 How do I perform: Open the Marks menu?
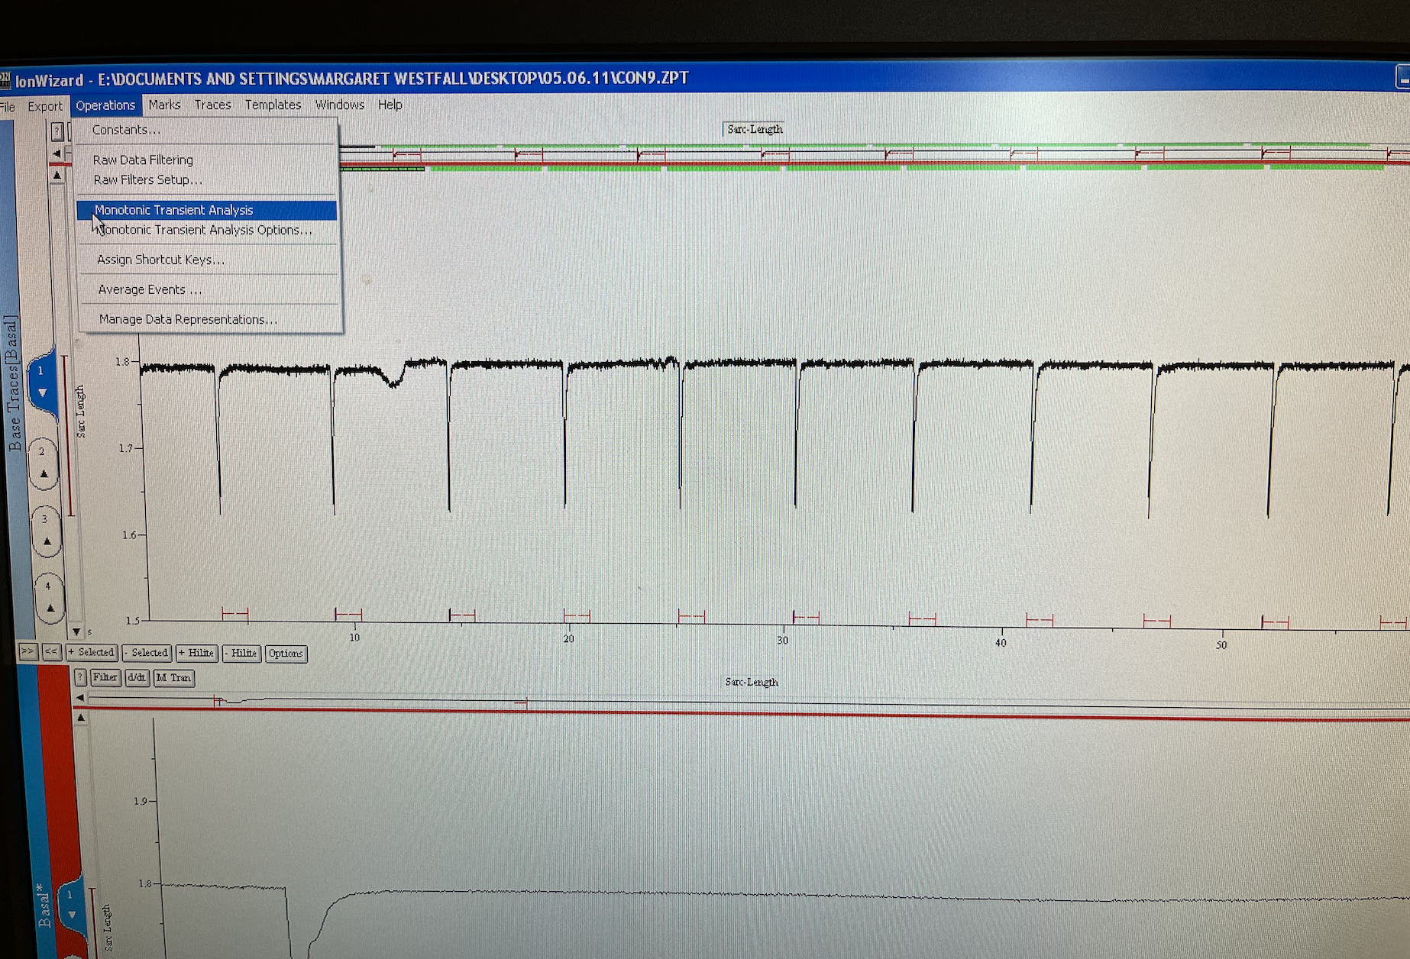coord(164,105)
